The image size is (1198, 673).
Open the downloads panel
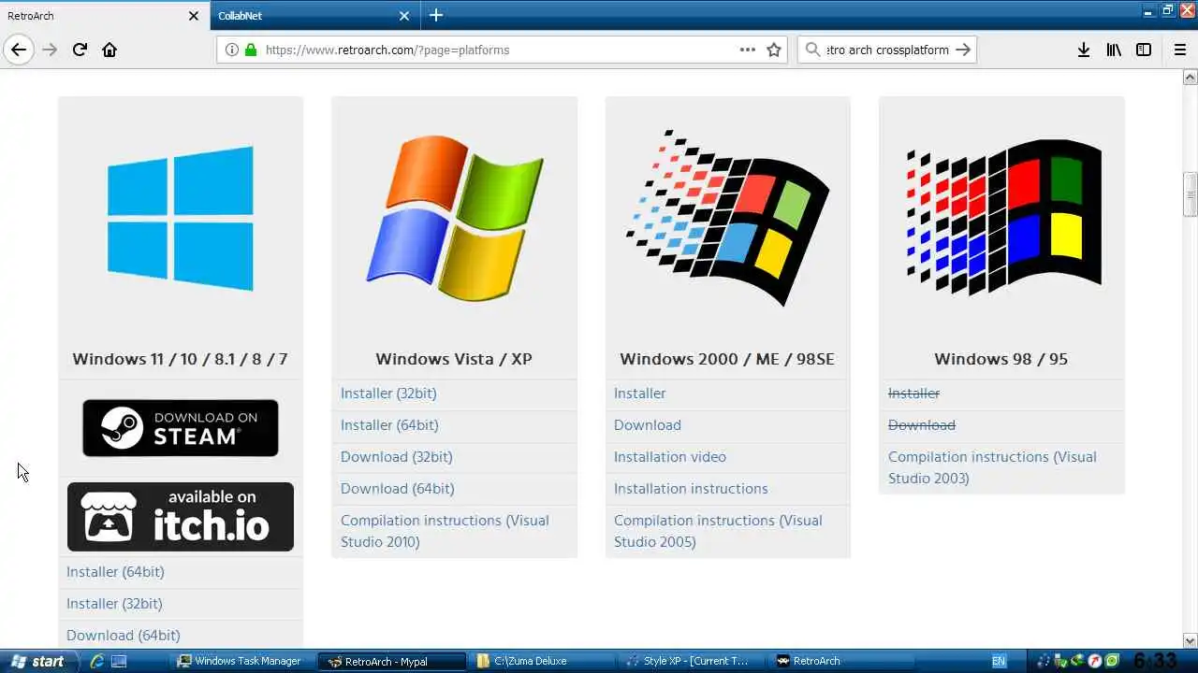[1083, 50]
